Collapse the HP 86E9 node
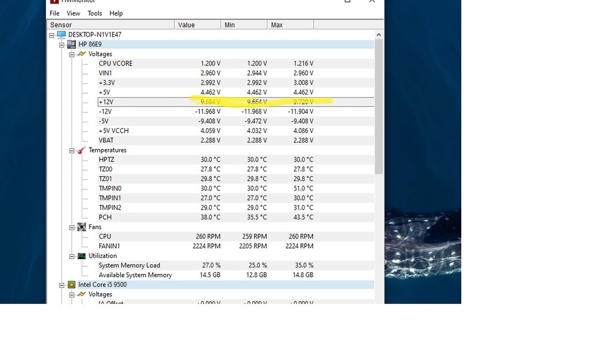The image size is (615, 346). pos(62,44)
